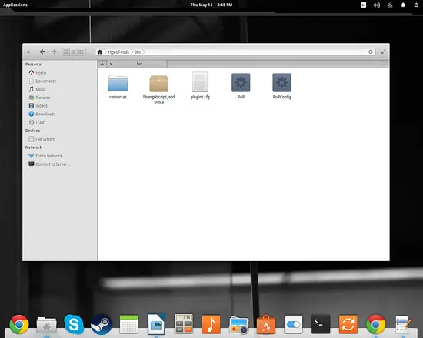Launch Terminal from the dock
The height and width of the screenshot is (338, 423).
(x=321, y=324)
